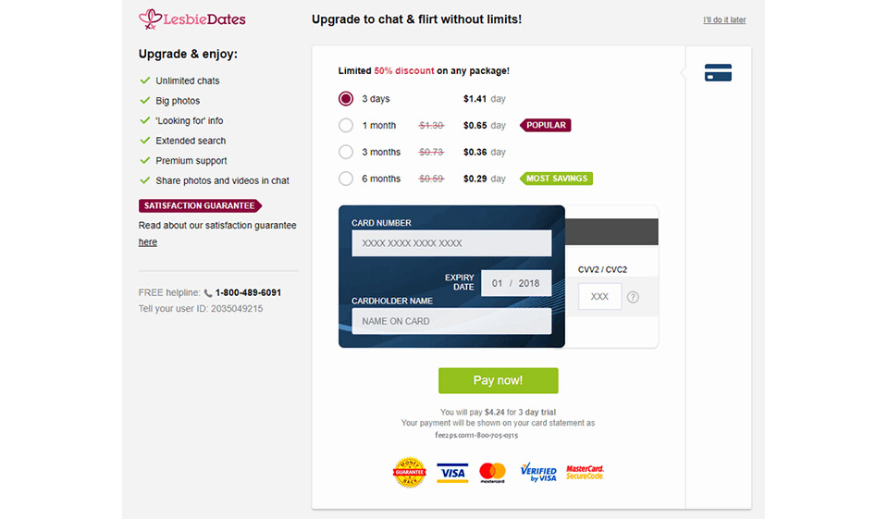
Task: Click the "I'll do it later" link
Action: click(x=724, y=20)
